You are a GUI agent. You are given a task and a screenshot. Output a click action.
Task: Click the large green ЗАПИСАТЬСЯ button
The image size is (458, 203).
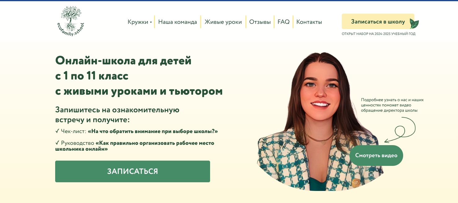click(x=133, y=171)
